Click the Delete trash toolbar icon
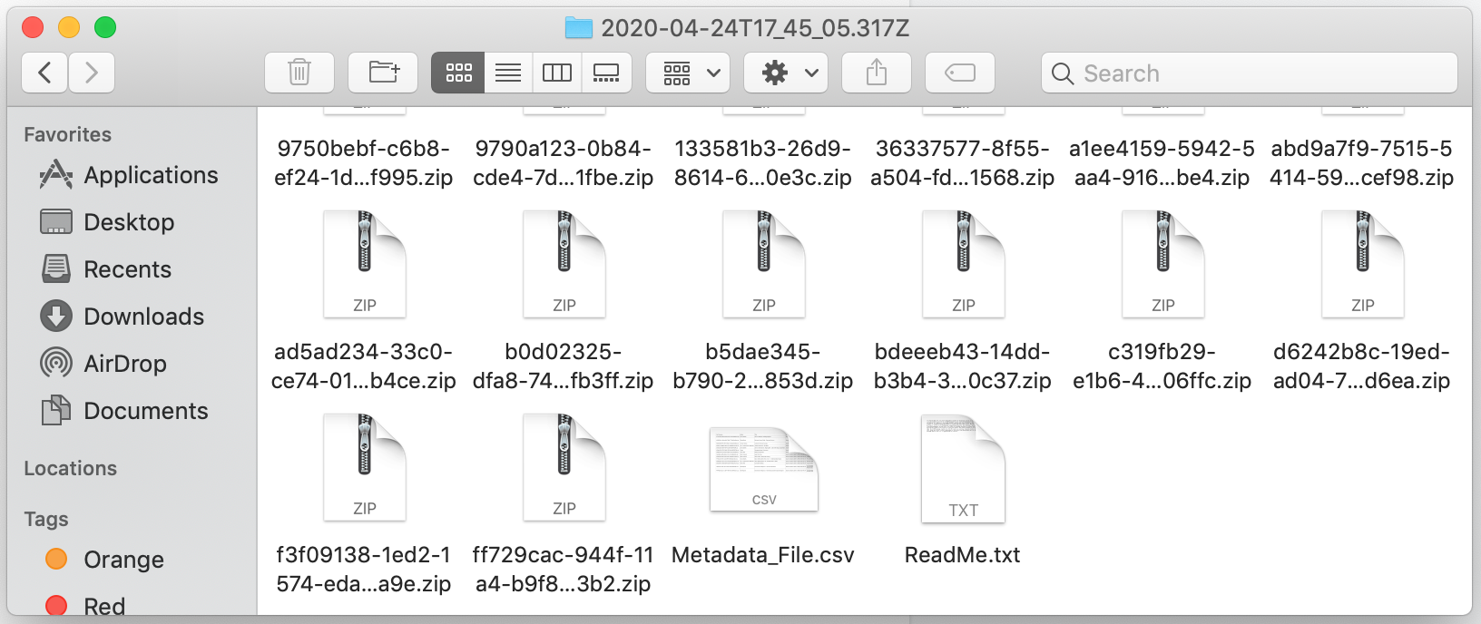The image size is (1481, 624). click(299, 73)
